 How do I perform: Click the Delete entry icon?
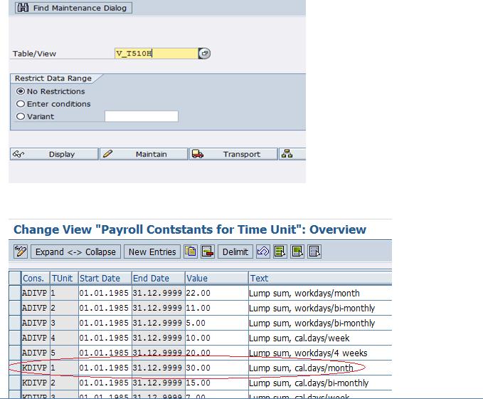pos(208,252)
